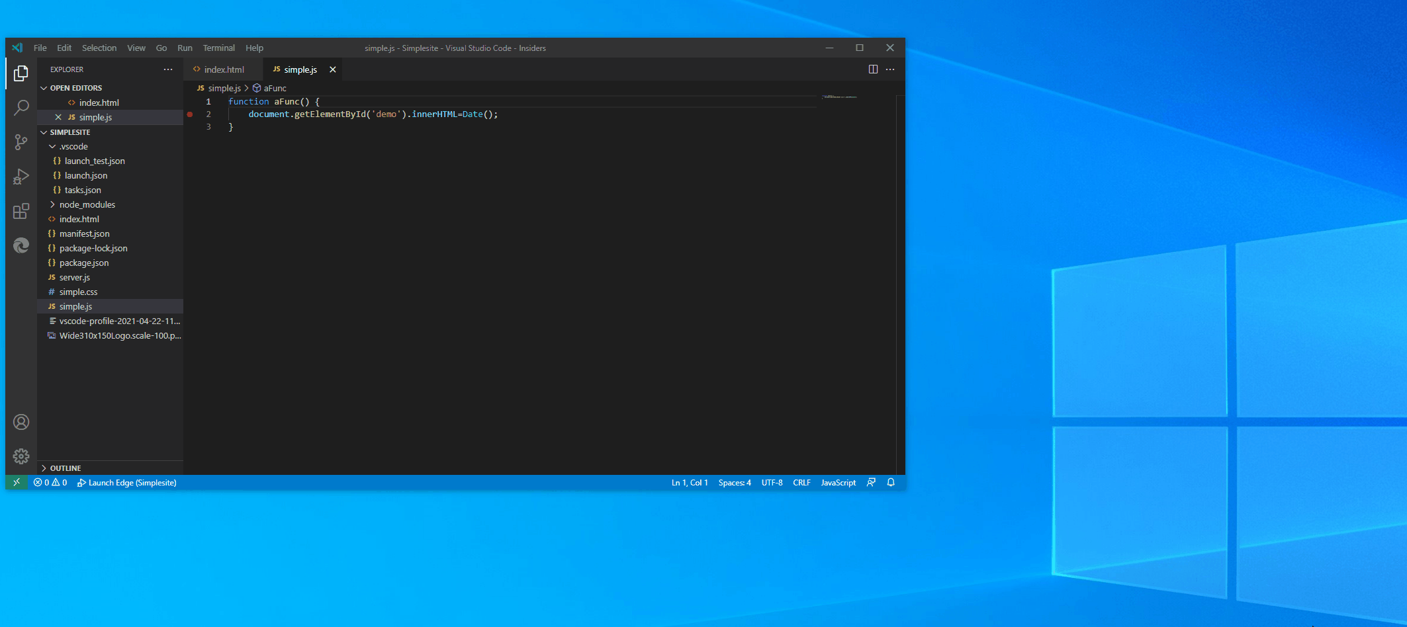Open problems errors and warnings indicator
The width and height of the screenshot is (1407, 627).
coord(50,483)
